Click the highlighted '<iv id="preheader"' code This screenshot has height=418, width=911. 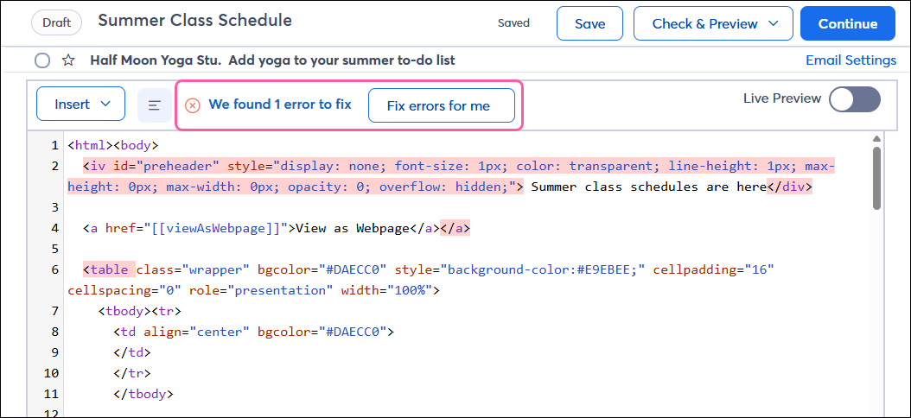pyautogui.click(x=151, y=166)
